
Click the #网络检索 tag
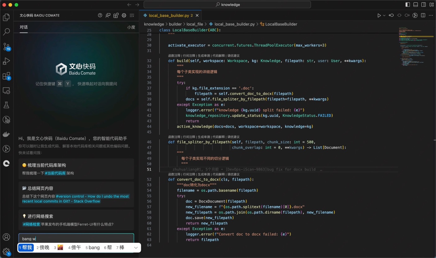click(31, 224)
